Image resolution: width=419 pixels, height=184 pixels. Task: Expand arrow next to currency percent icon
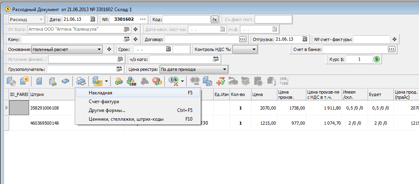click(182, 81)
